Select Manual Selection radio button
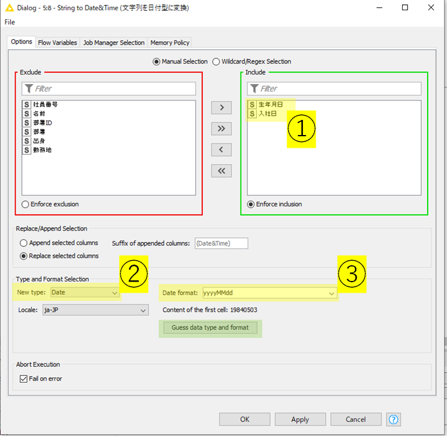447x436 pixels. (x=156, y=62)
